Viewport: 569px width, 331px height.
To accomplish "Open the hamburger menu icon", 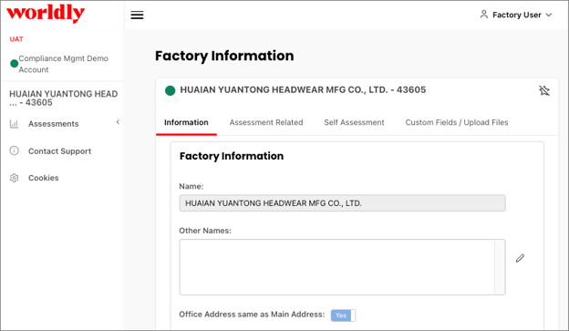I will [x=137, y=15].
